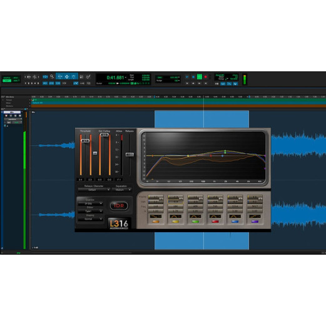This screenshot has height=326, width=326.
Task: Click the audio waveform zoom button
Action: (29, 77)
